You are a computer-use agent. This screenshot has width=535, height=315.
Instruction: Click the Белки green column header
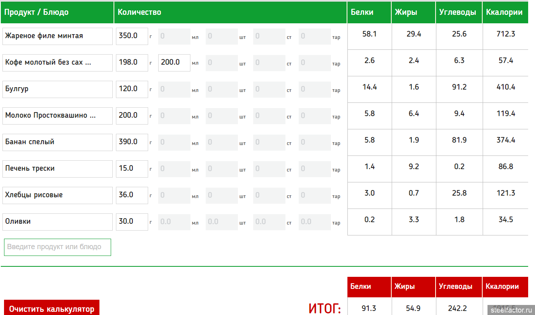pos(369,12)
